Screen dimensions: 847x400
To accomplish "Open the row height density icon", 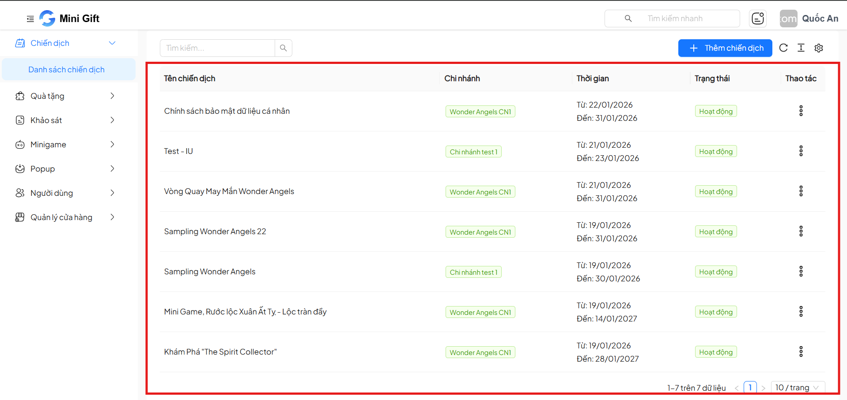I will point(801,48).
